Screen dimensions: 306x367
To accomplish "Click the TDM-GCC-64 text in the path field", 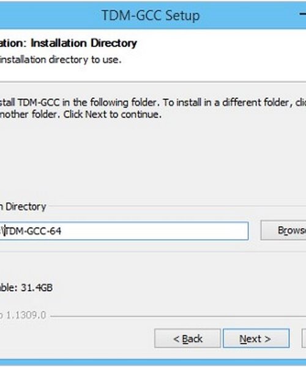I will tap(33, 231).
